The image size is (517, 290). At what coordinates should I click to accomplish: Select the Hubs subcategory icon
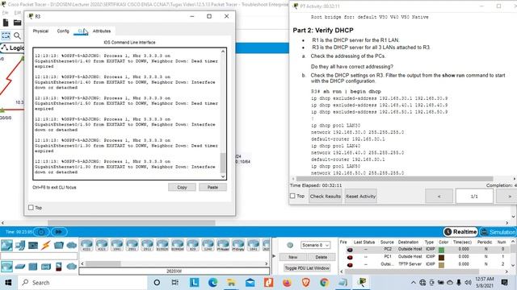[x=33, y=267]
